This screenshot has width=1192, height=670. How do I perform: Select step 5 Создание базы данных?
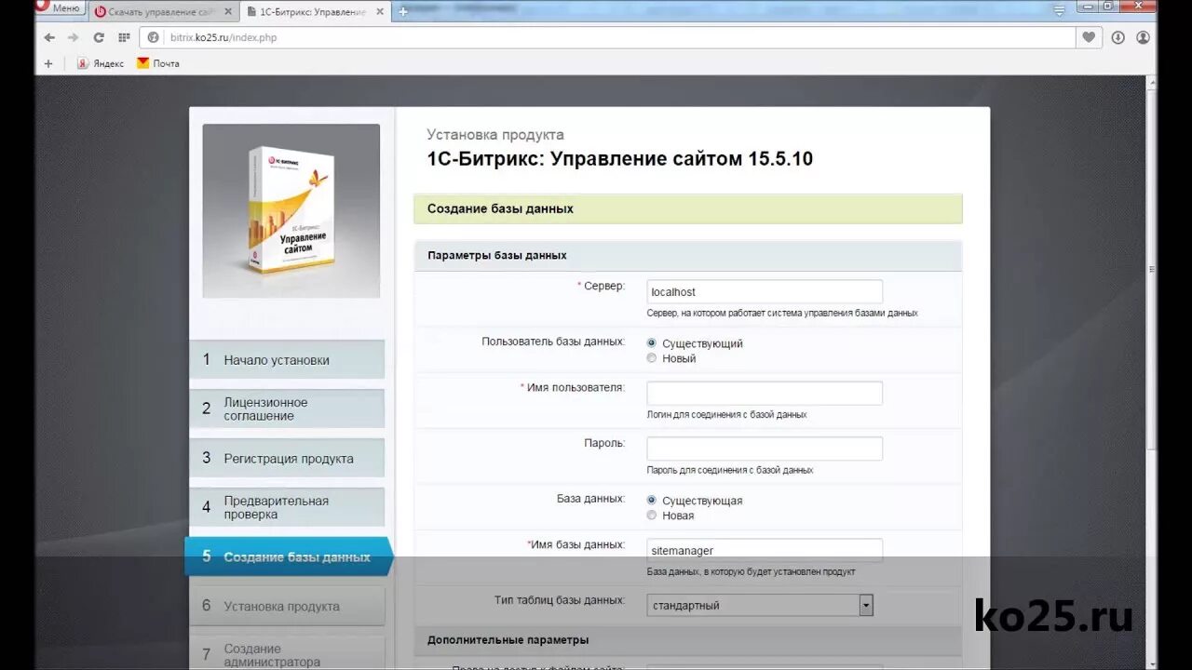[289, 556]
